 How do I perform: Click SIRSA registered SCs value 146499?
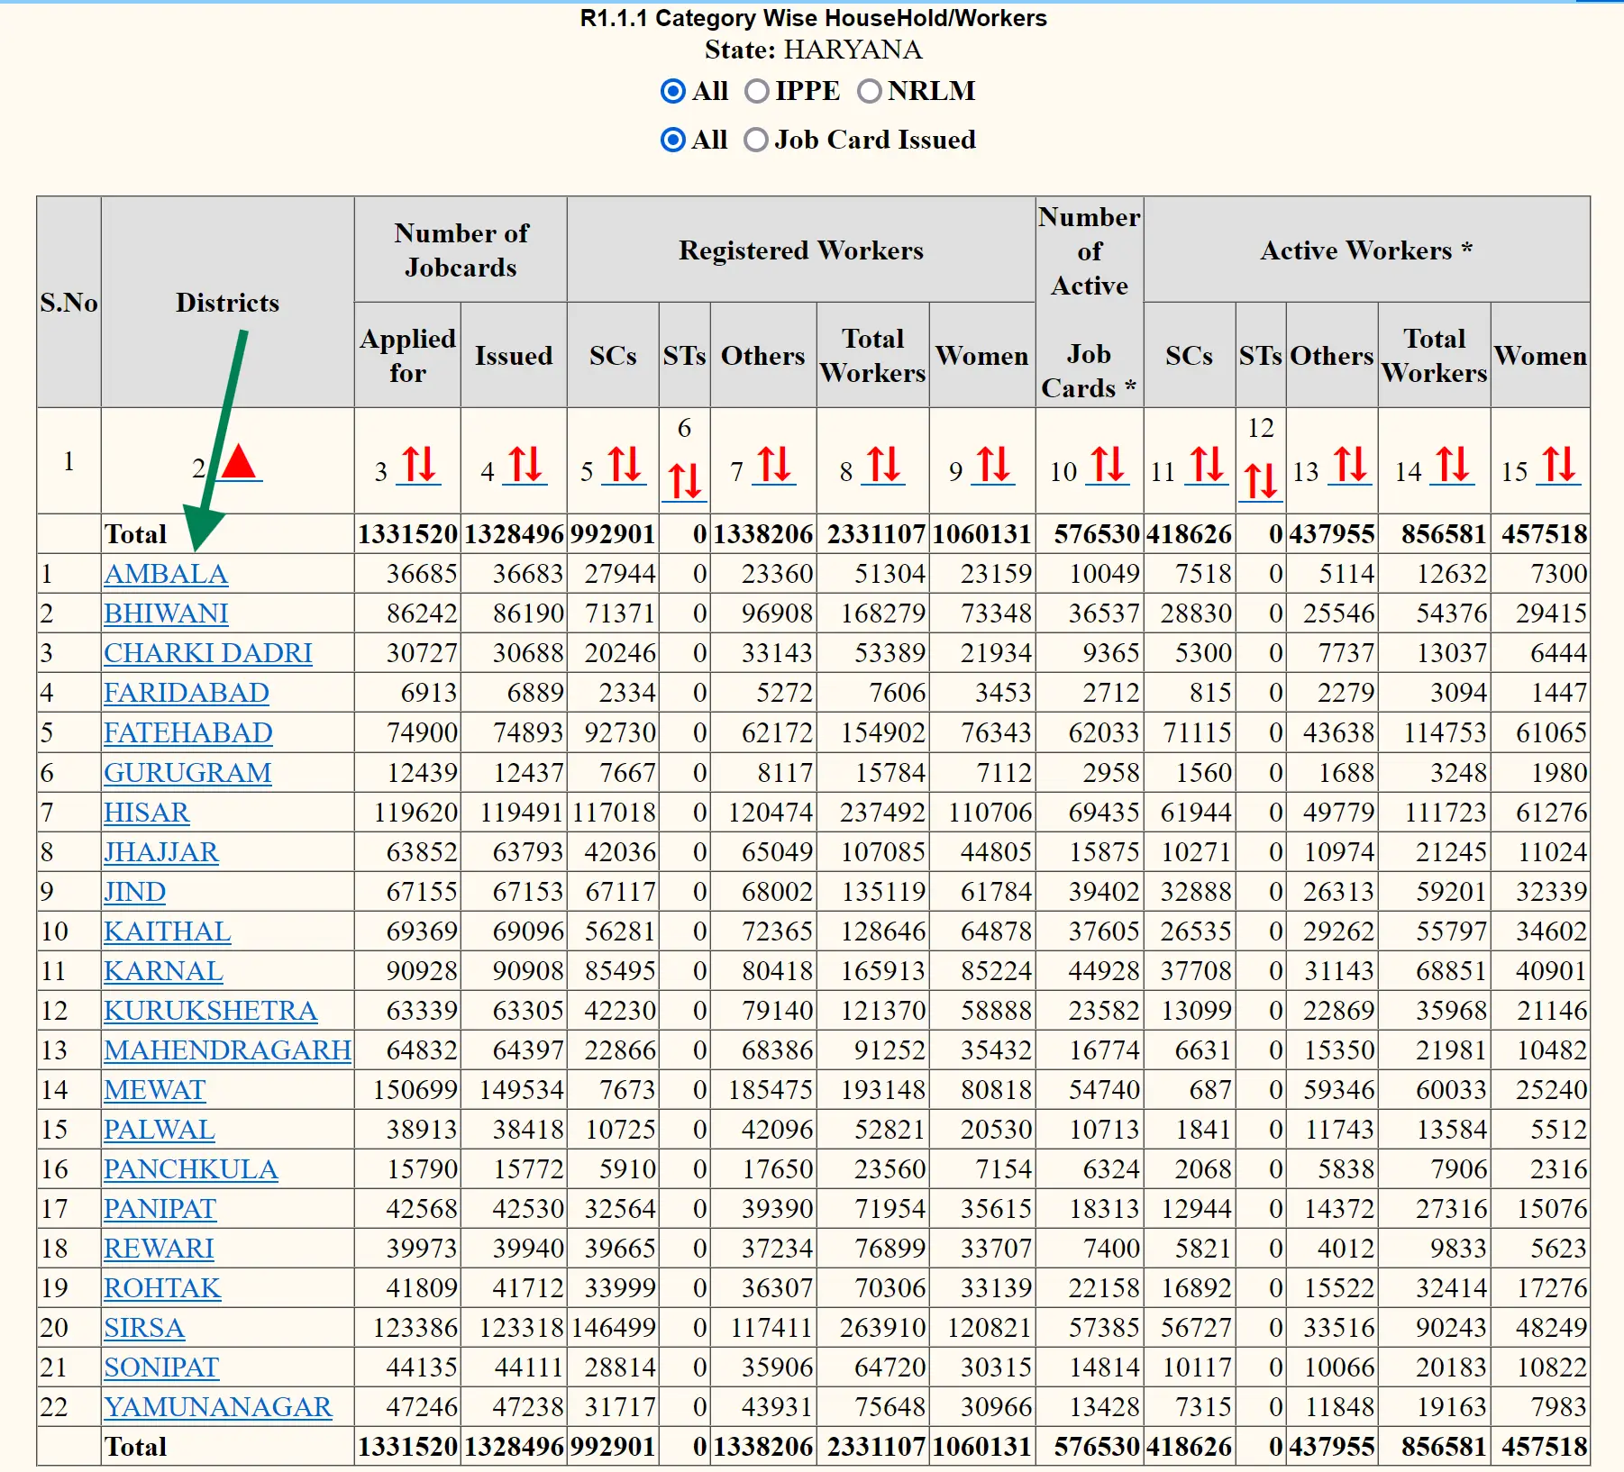coord(613,1327)
